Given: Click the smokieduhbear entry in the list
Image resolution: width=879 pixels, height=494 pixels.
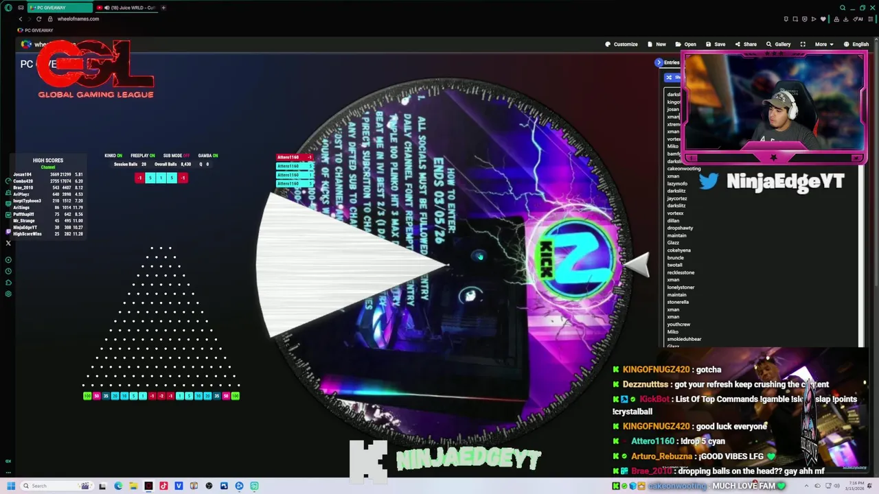Looking at the screenshot, I should click(x=684, y=339).
